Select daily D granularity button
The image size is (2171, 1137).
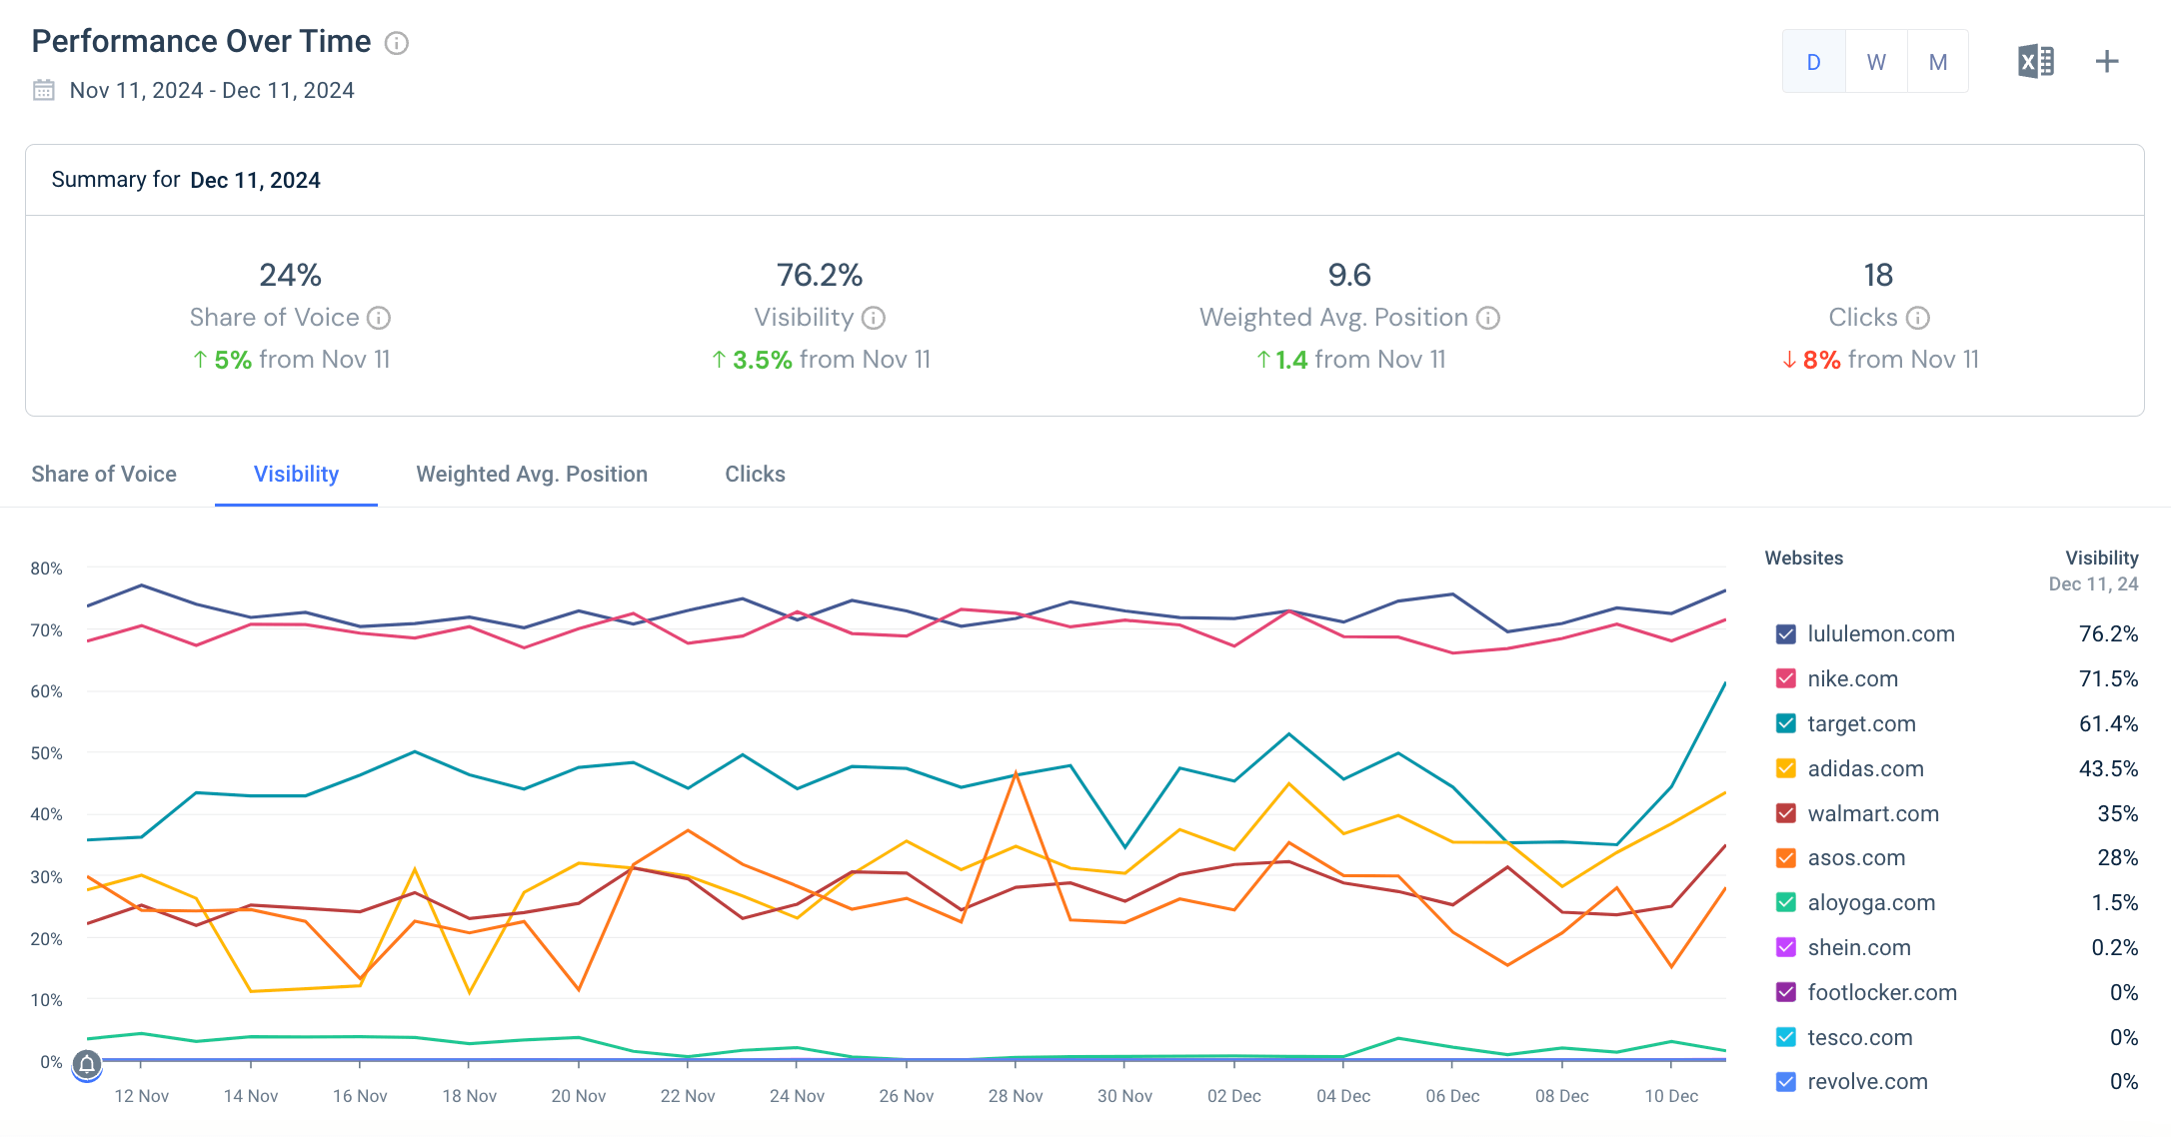pos(1814,62)
